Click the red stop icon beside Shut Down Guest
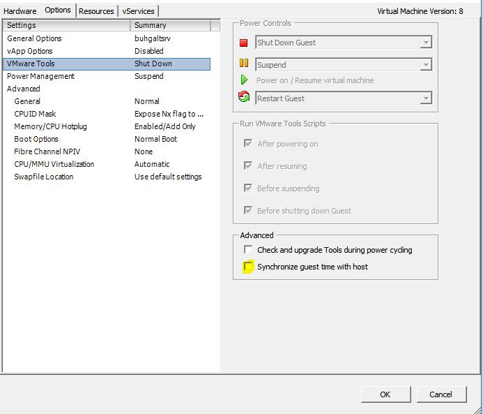The image size is (483, 414). pyautogui.click(x=244, y=43)
